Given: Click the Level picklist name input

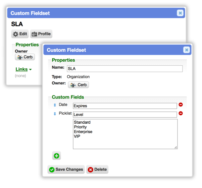Looking at the screenshot, I should click(x=125, y=115).
